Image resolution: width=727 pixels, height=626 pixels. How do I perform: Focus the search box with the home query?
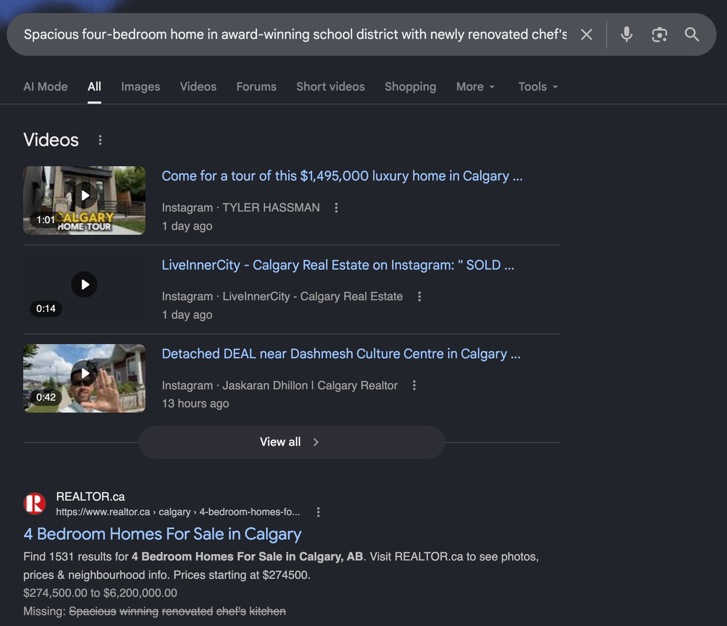point(295,35)
